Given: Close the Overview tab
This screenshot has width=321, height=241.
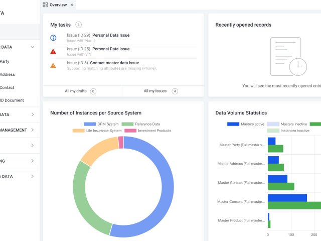Looking at the screenshot, I should coord(72,5).
